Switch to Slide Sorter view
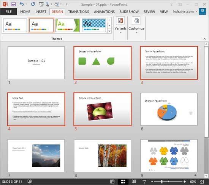 click(123, 182)
